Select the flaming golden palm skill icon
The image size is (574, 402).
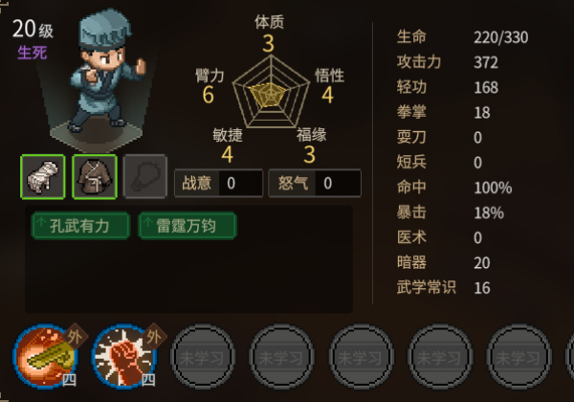click(47, 356)
